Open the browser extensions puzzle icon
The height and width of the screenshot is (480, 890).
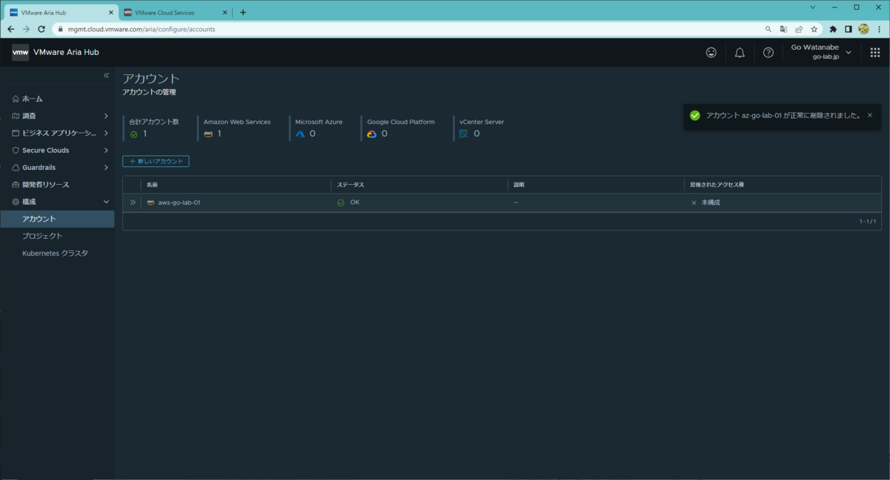(833, 29)
